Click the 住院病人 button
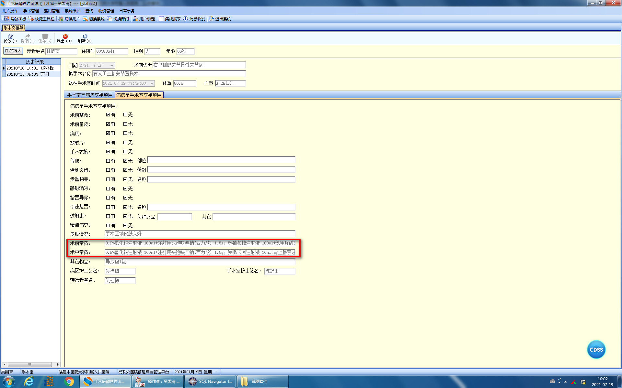This screenshot has width=622, height=388. (x=13, y=51)
